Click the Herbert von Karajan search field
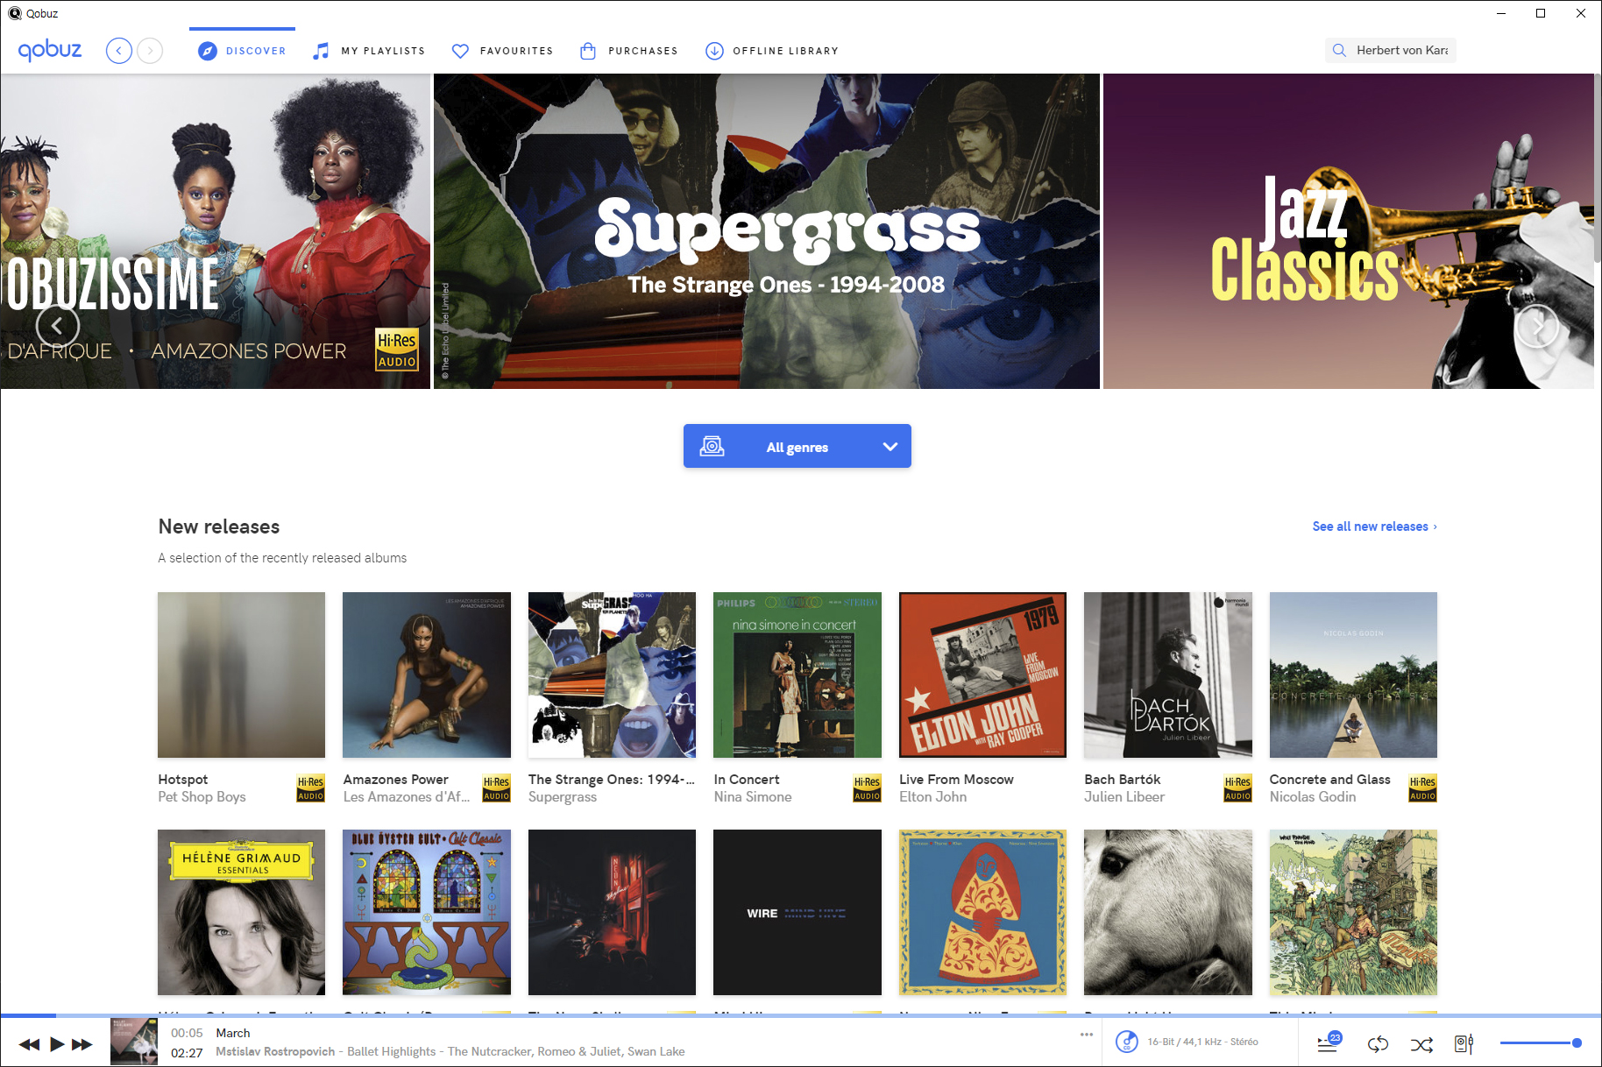The width and height of the screenshot is (1602, 1067). [1400, 50]
